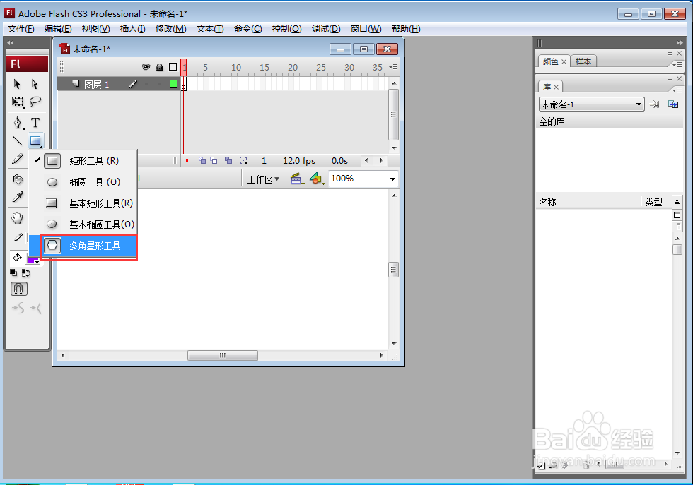This screenshot has width=693, height=485.
Task: Open the 命令(C) menu
Action: click(x=248, y=29)
